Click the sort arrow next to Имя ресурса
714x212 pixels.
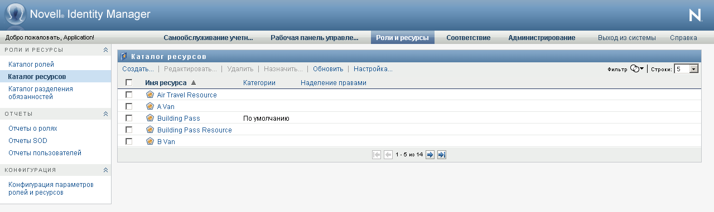coord(194,83)
